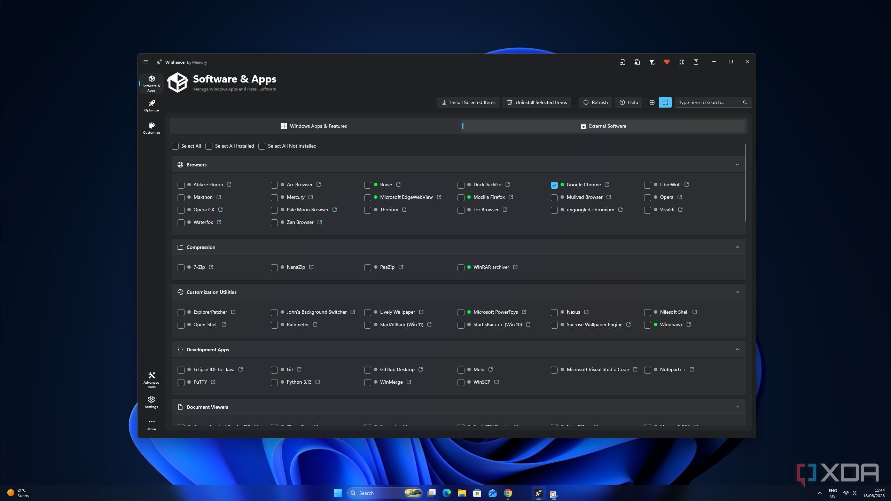
Task: Click the import config icon in title bar
Action: pyautogui.click(x=637, y=62)
